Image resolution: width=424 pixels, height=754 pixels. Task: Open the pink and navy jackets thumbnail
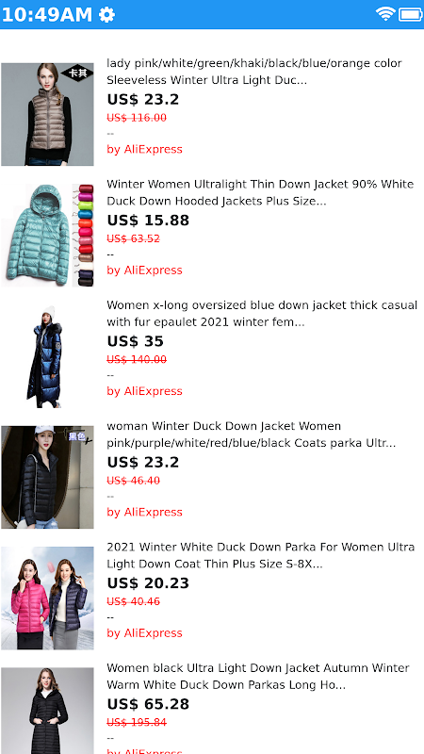47,598
